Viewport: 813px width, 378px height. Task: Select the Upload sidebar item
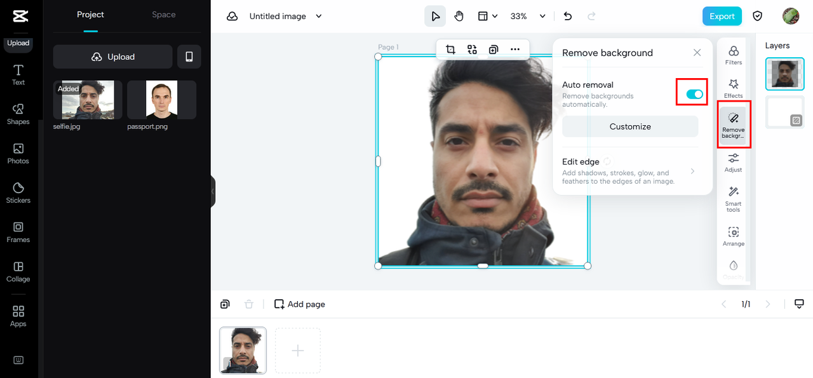point(18,43)
